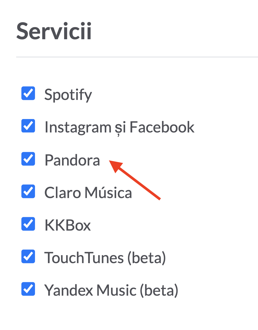Screen dimensions: 258x330
Task: Click the divider line under Servicii
Action: click(137, 57)
